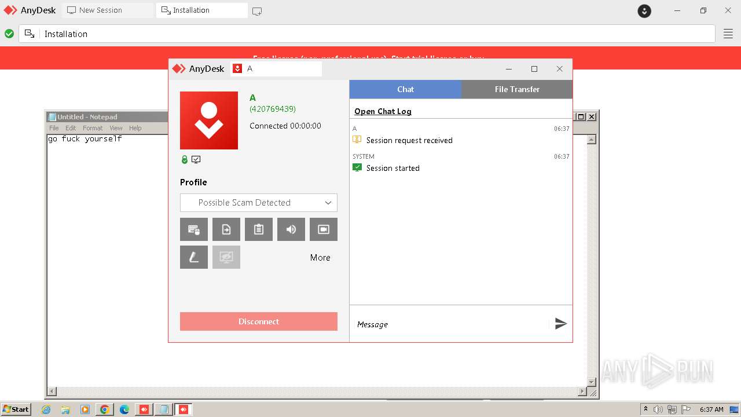Open Notepad File menu
This screenshot has height=417, width=741.
(x=54, y=128)
